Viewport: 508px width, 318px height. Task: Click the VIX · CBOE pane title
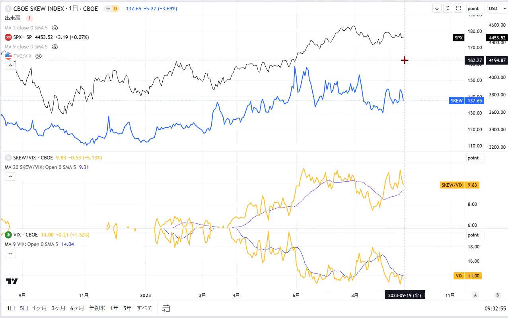[x=25, y=235]
